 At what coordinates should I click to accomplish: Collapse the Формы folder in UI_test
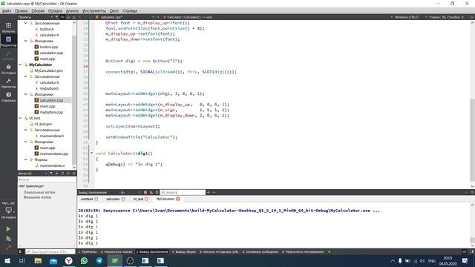pyautogui.click(x=26, y=159)
